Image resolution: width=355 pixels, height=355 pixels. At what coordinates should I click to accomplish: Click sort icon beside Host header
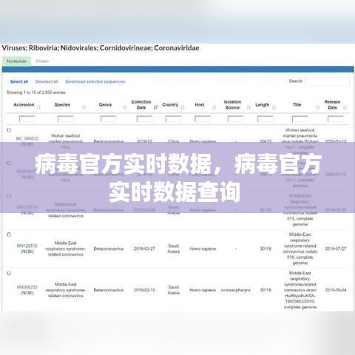coord(214,107)
